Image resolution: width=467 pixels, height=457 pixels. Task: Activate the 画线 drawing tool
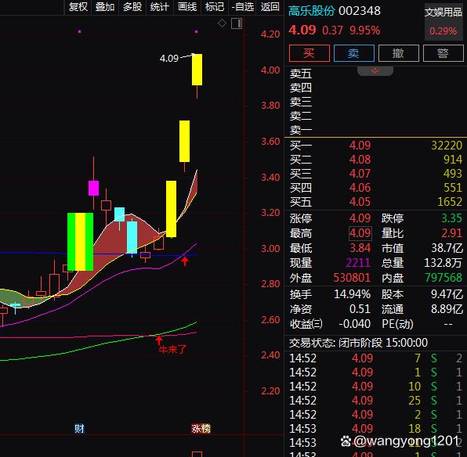pyautogui.click(x=187, y=6)
